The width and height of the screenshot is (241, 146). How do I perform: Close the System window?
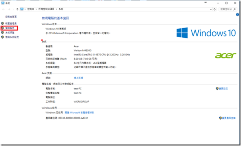(x=235, y=3)
